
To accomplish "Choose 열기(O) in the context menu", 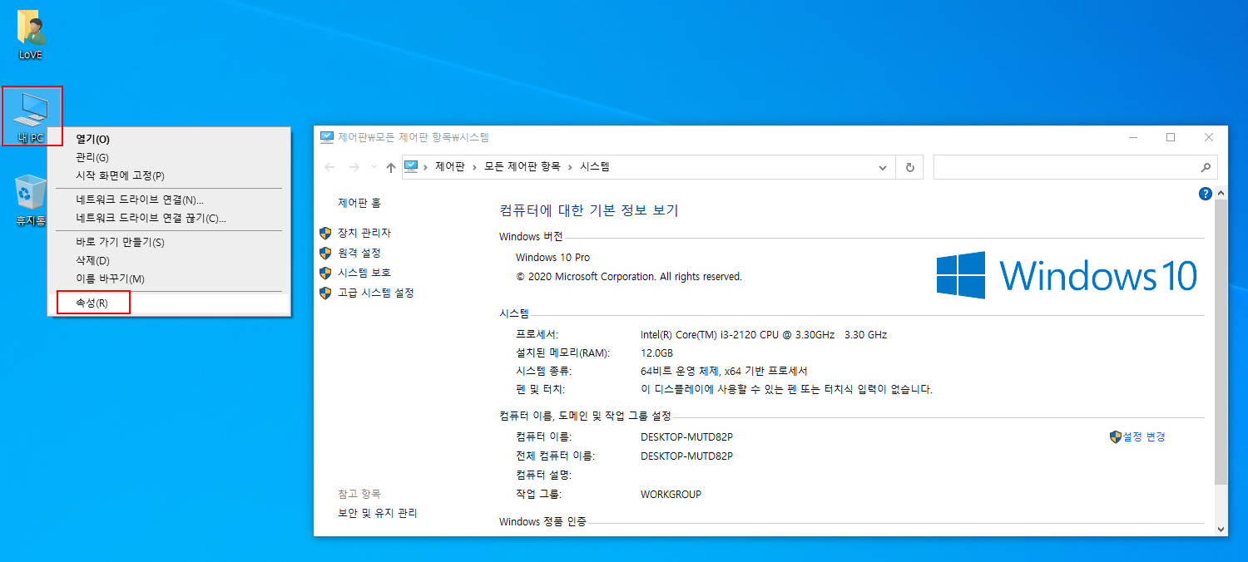I will coord(169,140).
